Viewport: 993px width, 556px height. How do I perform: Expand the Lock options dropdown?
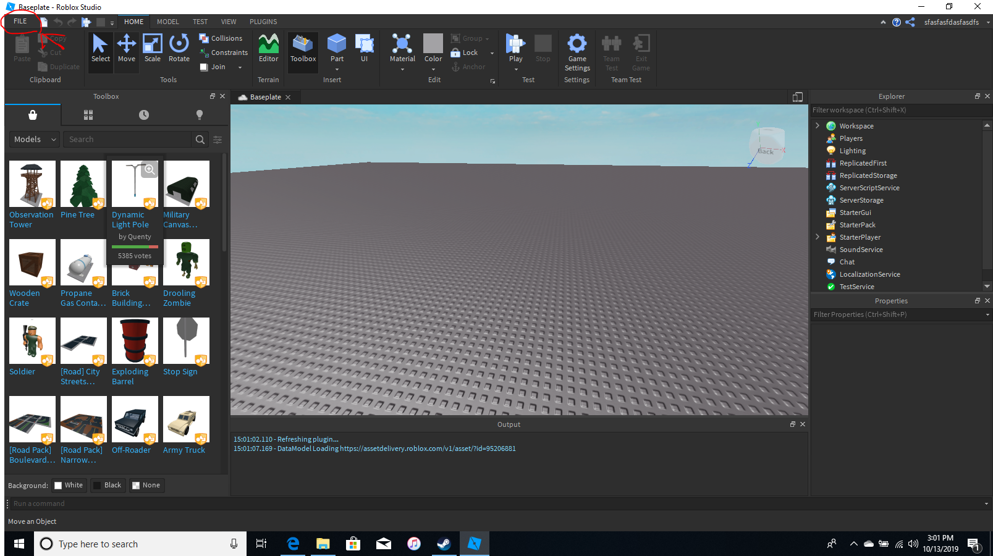click(x=492, y=53)
